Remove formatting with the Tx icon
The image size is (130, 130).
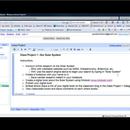[90, 49]
